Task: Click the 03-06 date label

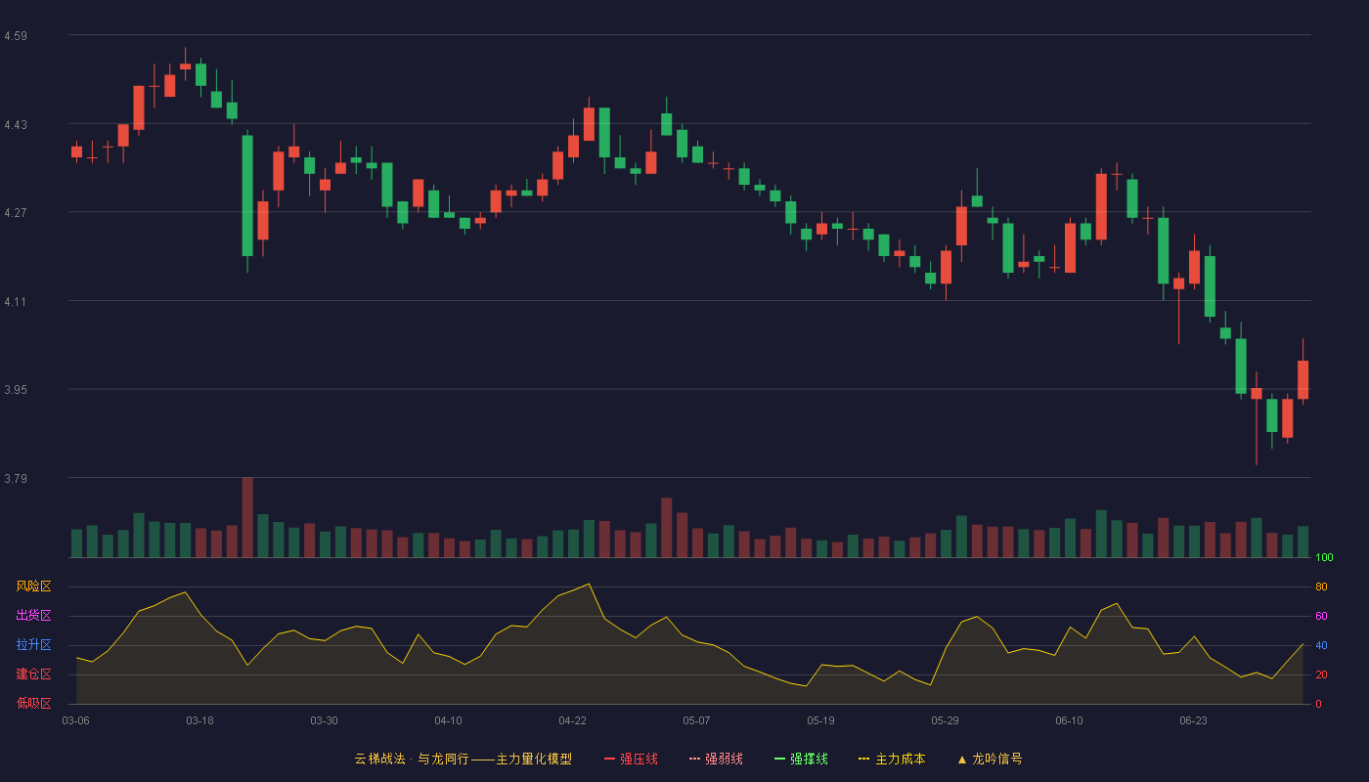Action: pos(75,720)
